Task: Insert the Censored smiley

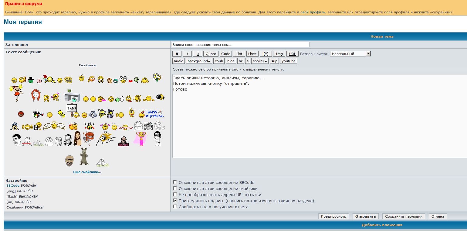Action: click(x=125, y=127)
